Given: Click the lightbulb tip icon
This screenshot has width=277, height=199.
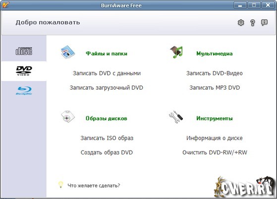Looking at the screenshot, I should [x=60, y=185].
